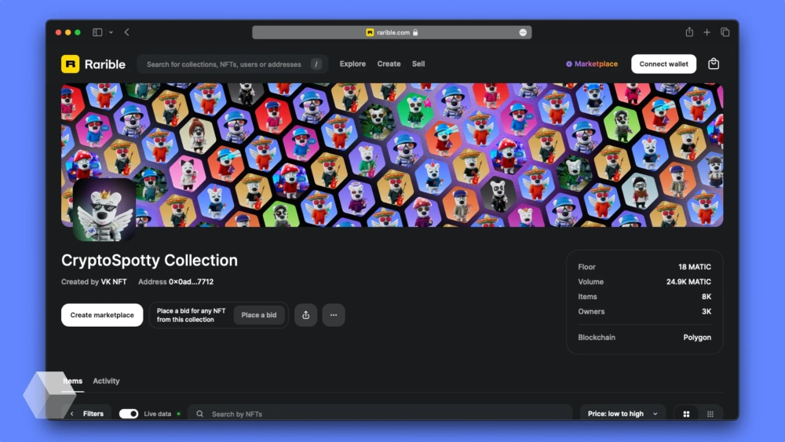785x442 pixels.
Task: Click the Place a bid button
Action: (x=258, y=315)
